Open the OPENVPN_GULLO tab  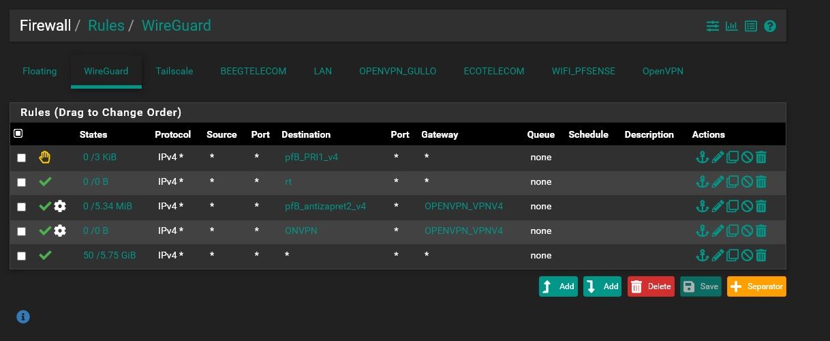point(397,71)
